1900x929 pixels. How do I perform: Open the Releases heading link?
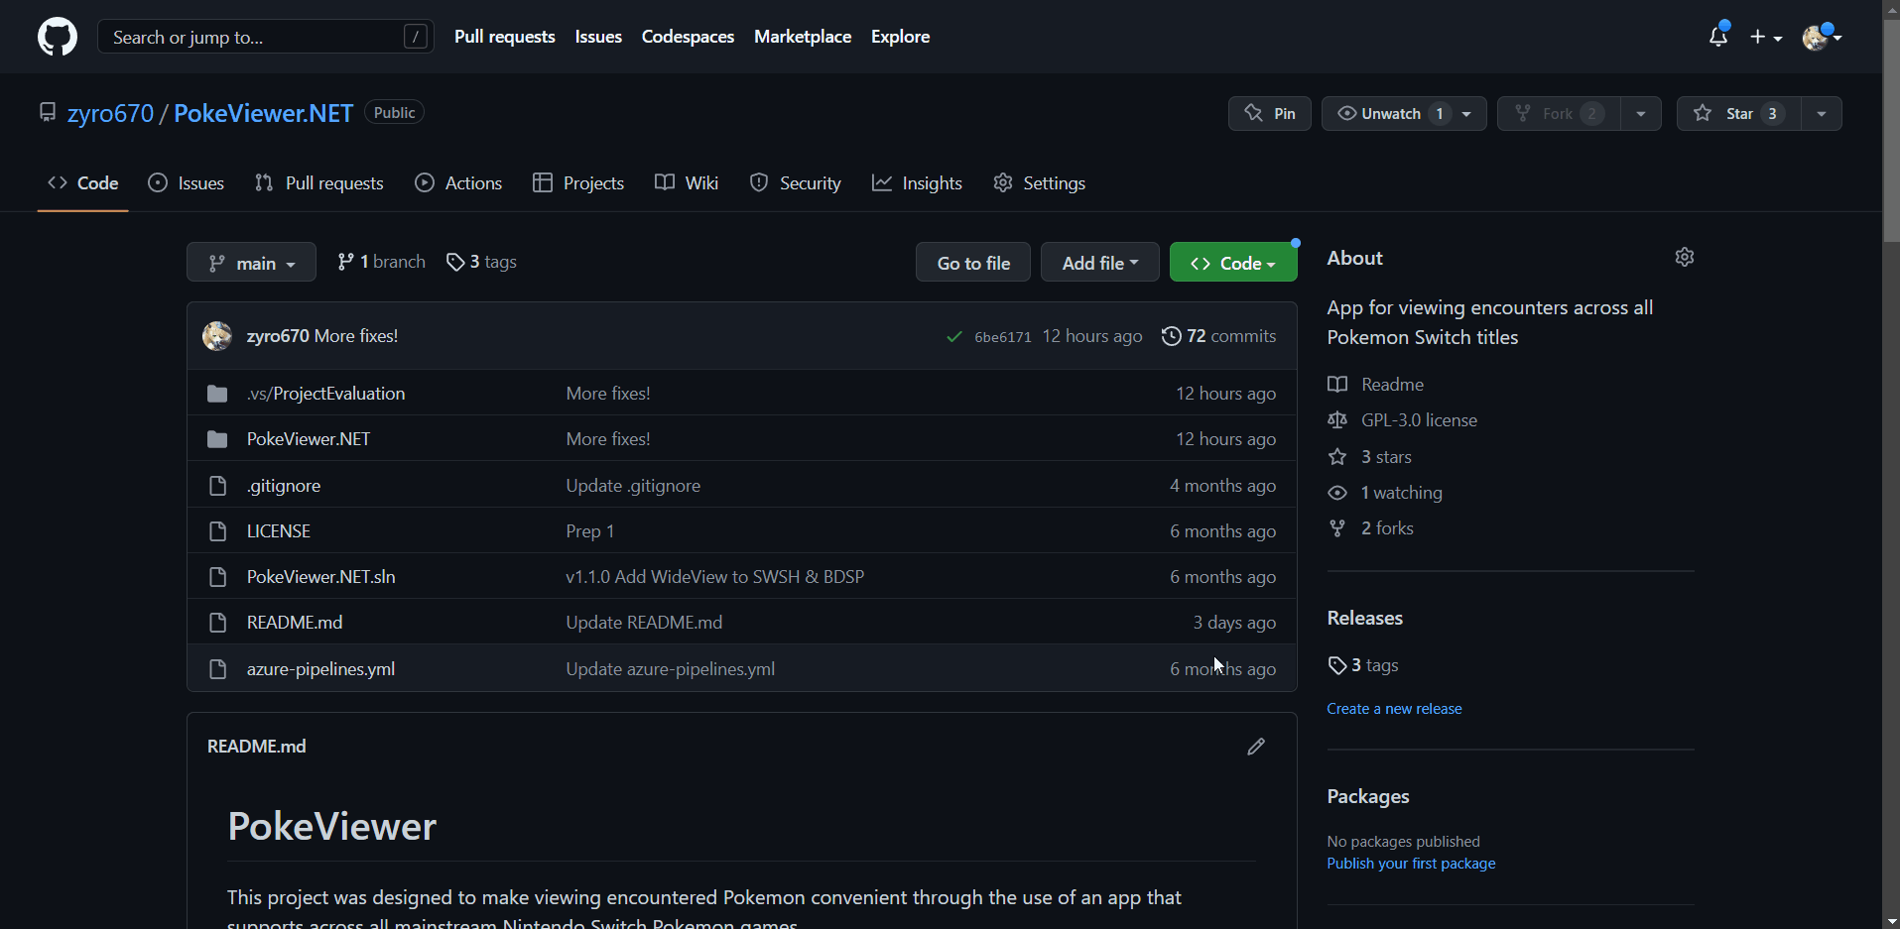click(1365, 618)
